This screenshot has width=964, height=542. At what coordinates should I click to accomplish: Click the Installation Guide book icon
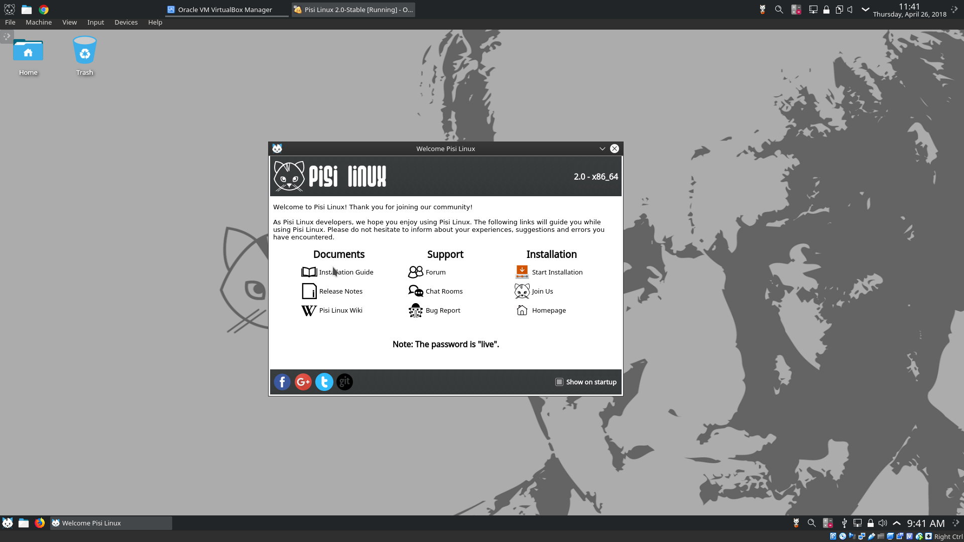(308, 272)
